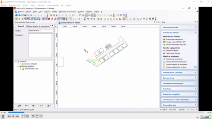Open VLC extended settings equalizer icon
Screen dimensions: 212x119
27,116
